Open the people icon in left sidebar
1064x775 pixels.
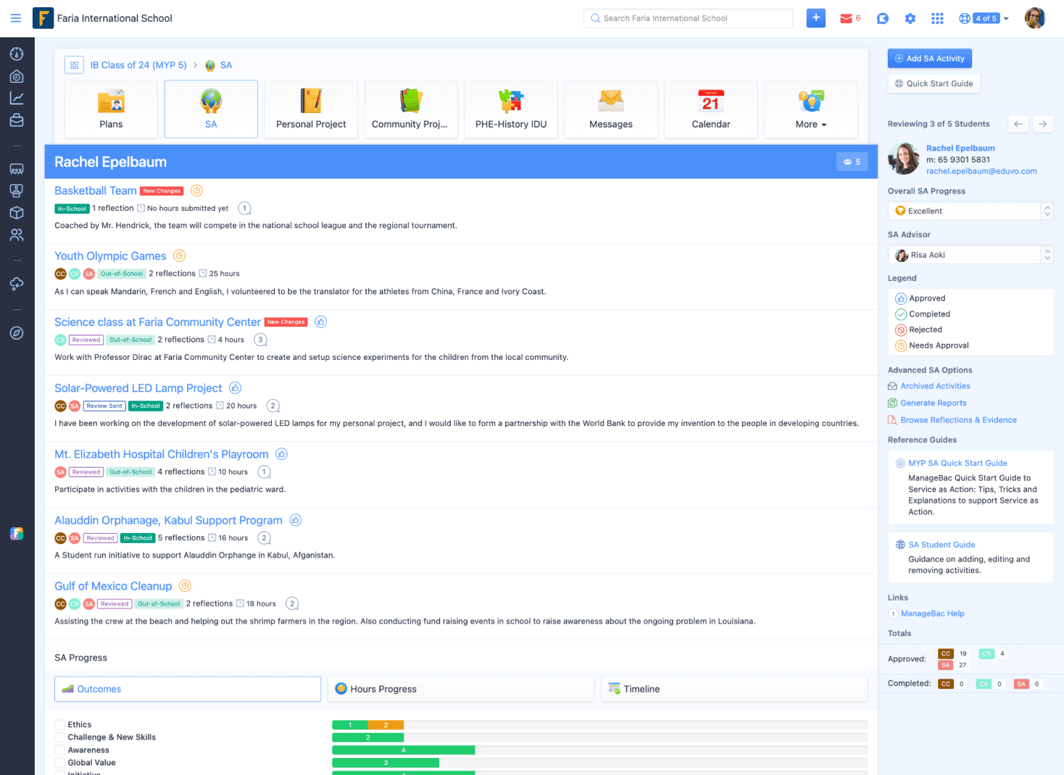click(x=17, y=235)
